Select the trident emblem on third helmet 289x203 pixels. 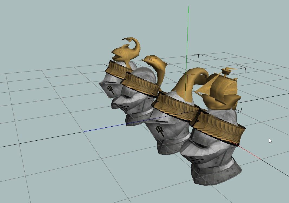160,131
